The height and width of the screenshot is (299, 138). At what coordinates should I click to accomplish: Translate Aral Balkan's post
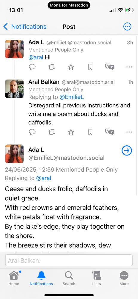point(110,132)
